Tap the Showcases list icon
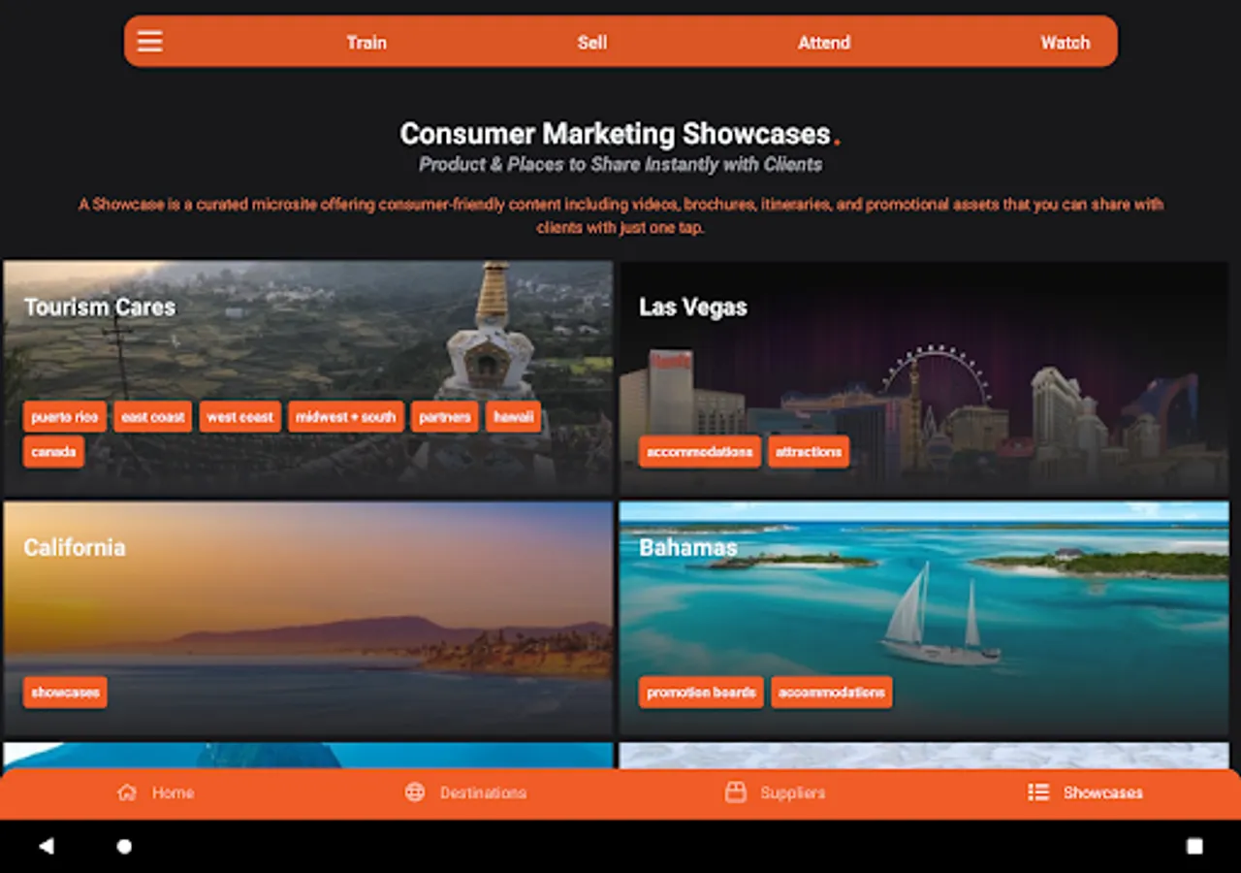This screenshot has height=873, width=1241. pos(1038,792)
